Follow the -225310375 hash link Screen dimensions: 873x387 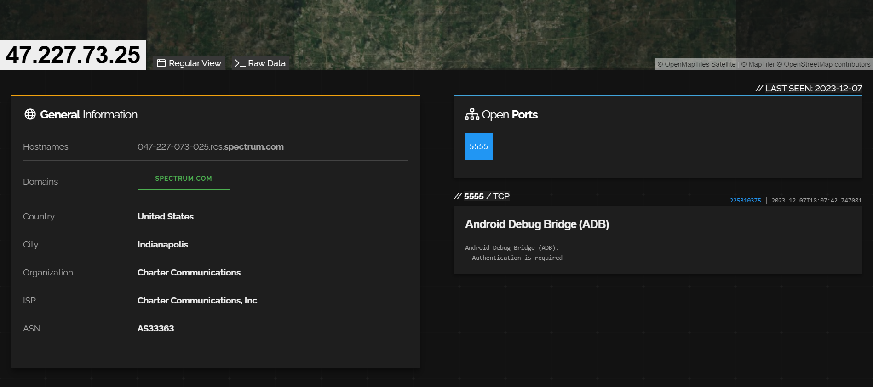pyautogui.click(x=744, y=201)
